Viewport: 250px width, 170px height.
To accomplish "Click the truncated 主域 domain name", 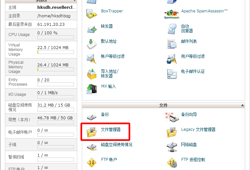I will [x=56, y=7].
